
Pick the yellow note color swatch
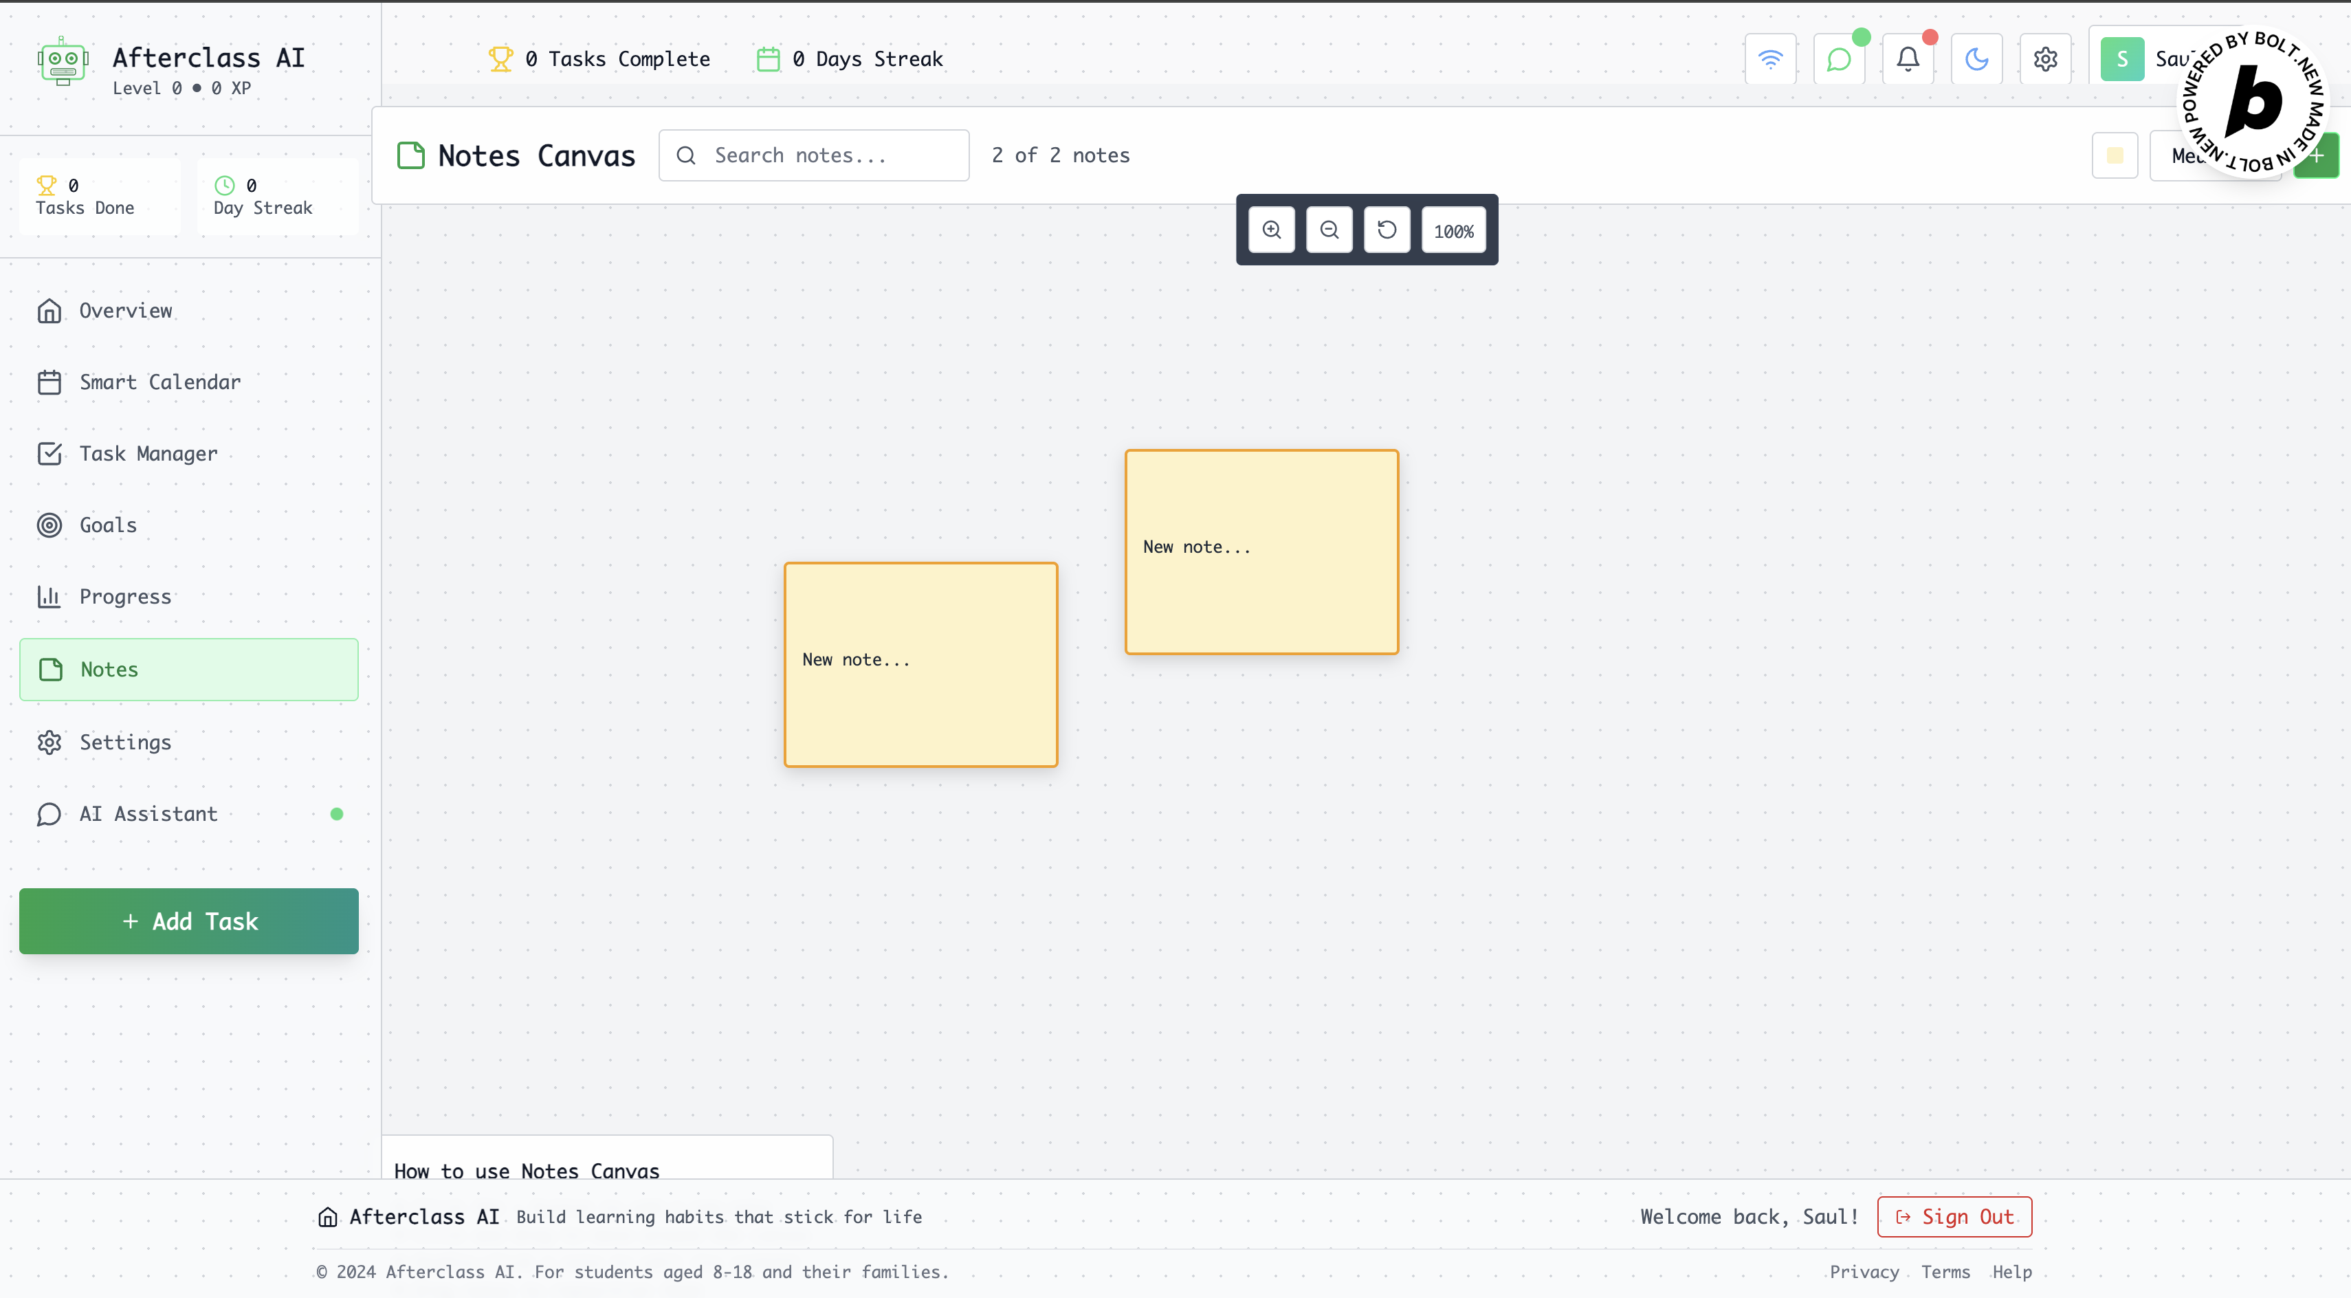[2114, 156]
